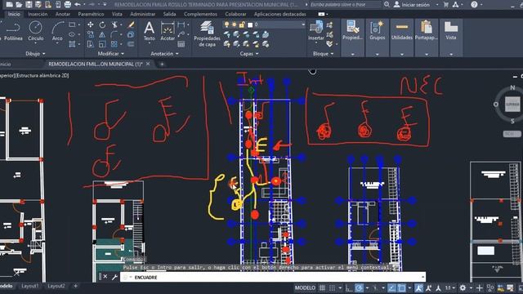
Task: Select the Array (Matriz) tool
Action: [x=114, y=44]
